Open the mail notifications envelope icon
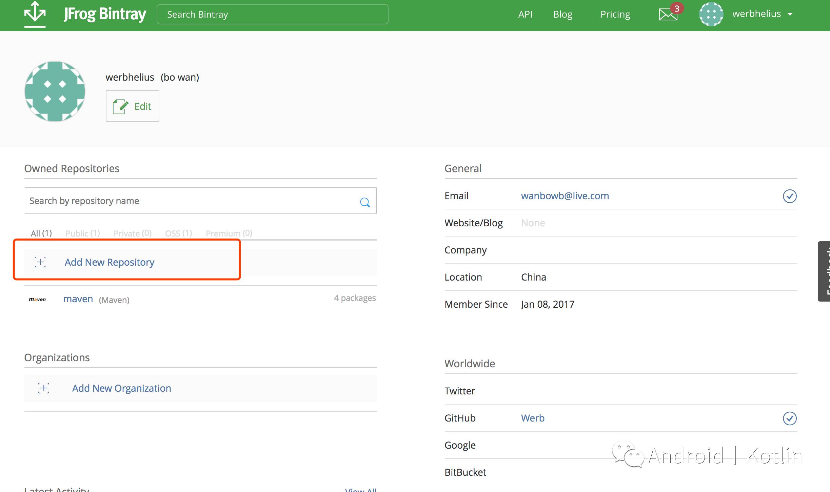This screenshot has height=492, width=830. point(668,15)
